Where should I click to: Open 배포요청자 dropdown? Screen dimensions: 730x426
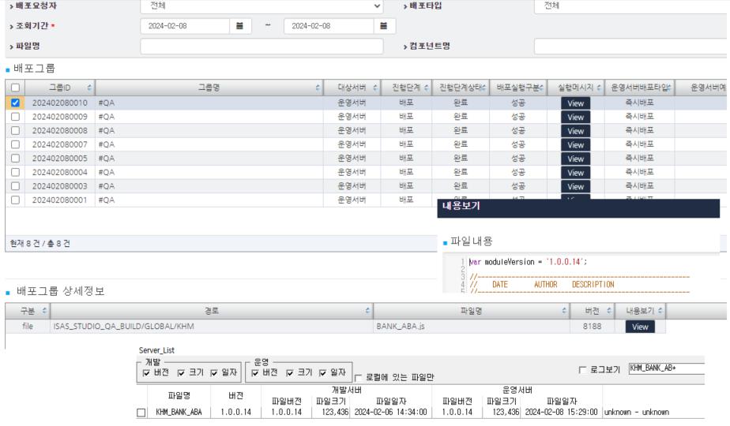[262, 6]
